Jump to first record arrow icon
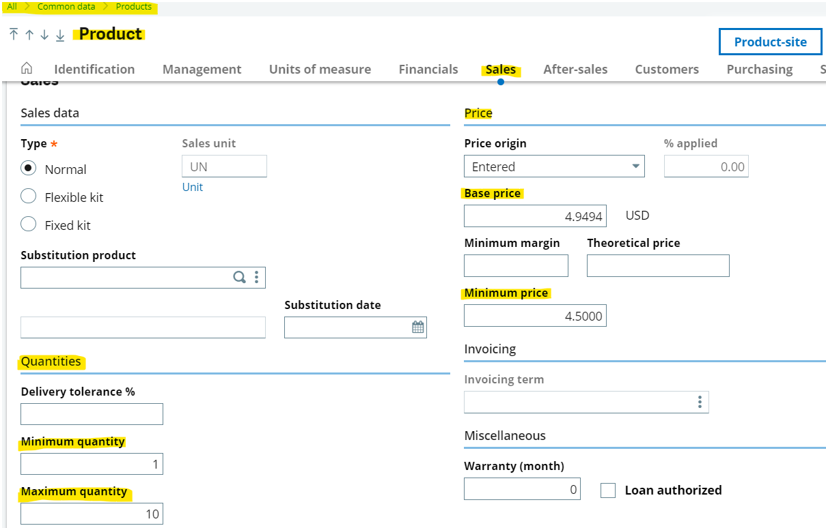The image size is (826, 528). point(14,35)
